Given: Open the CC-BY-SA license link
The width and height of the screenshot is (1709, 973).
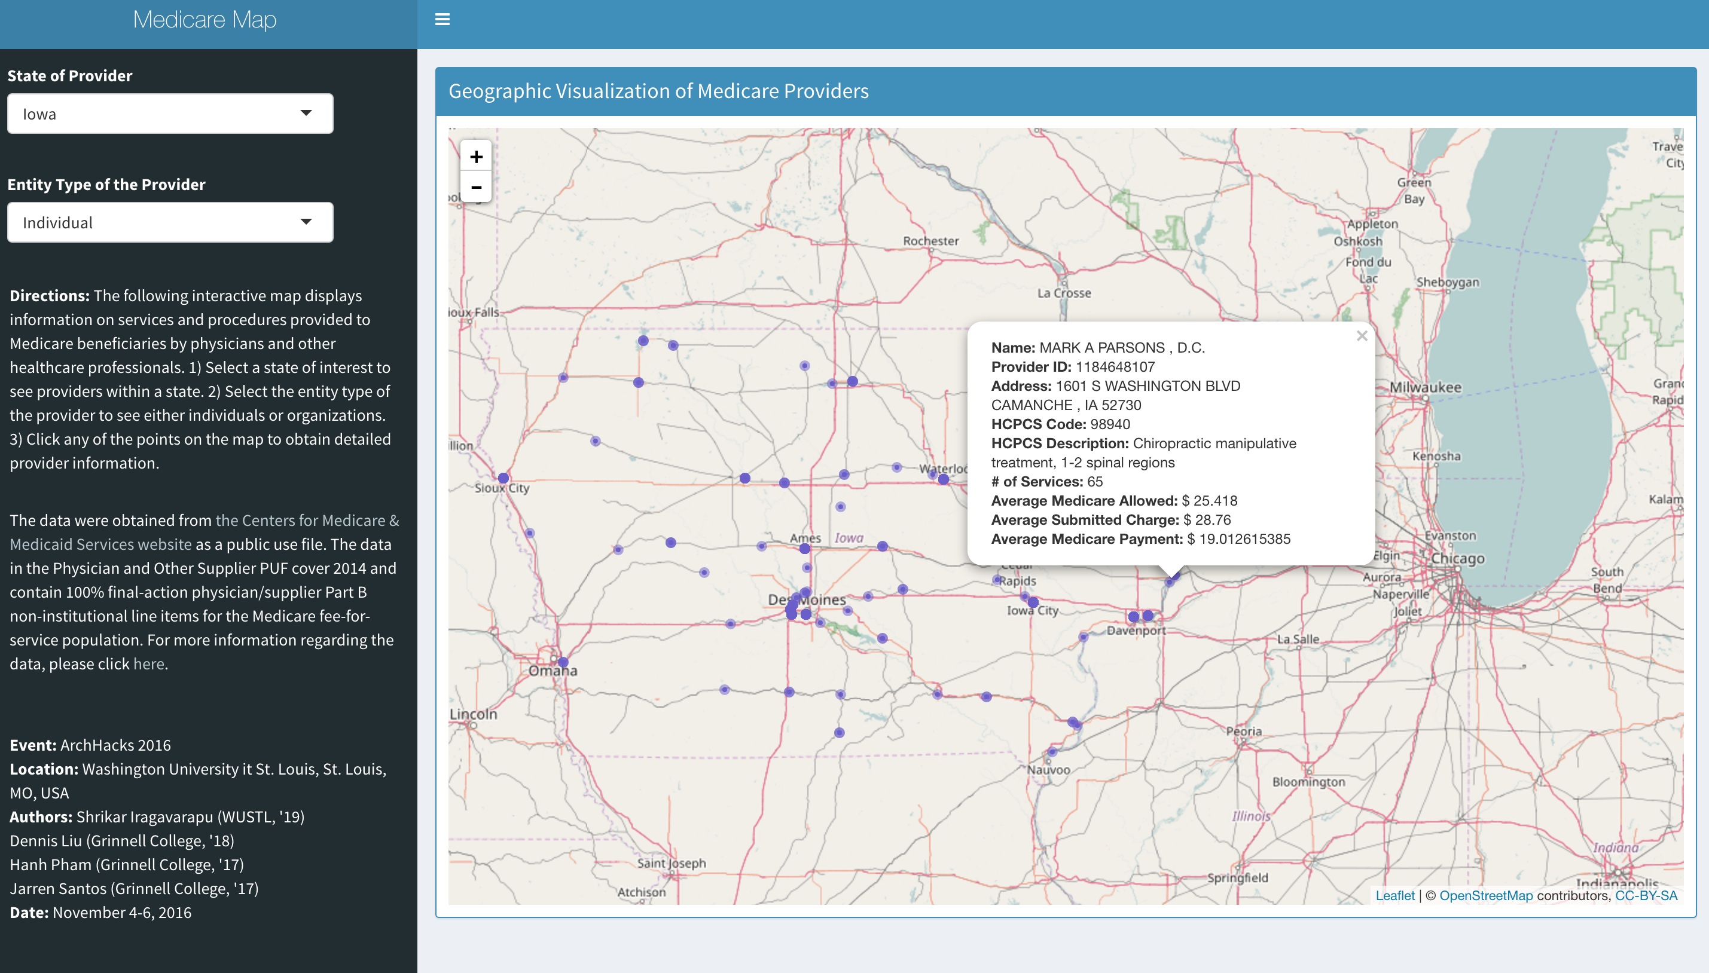Looking at the screenshot, I should pos(1646,895).
